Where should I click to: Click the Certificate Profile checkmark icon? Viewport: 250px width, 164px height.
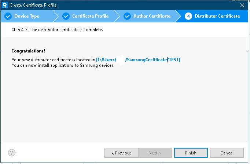pyautogui.click(x=66, y=16)
